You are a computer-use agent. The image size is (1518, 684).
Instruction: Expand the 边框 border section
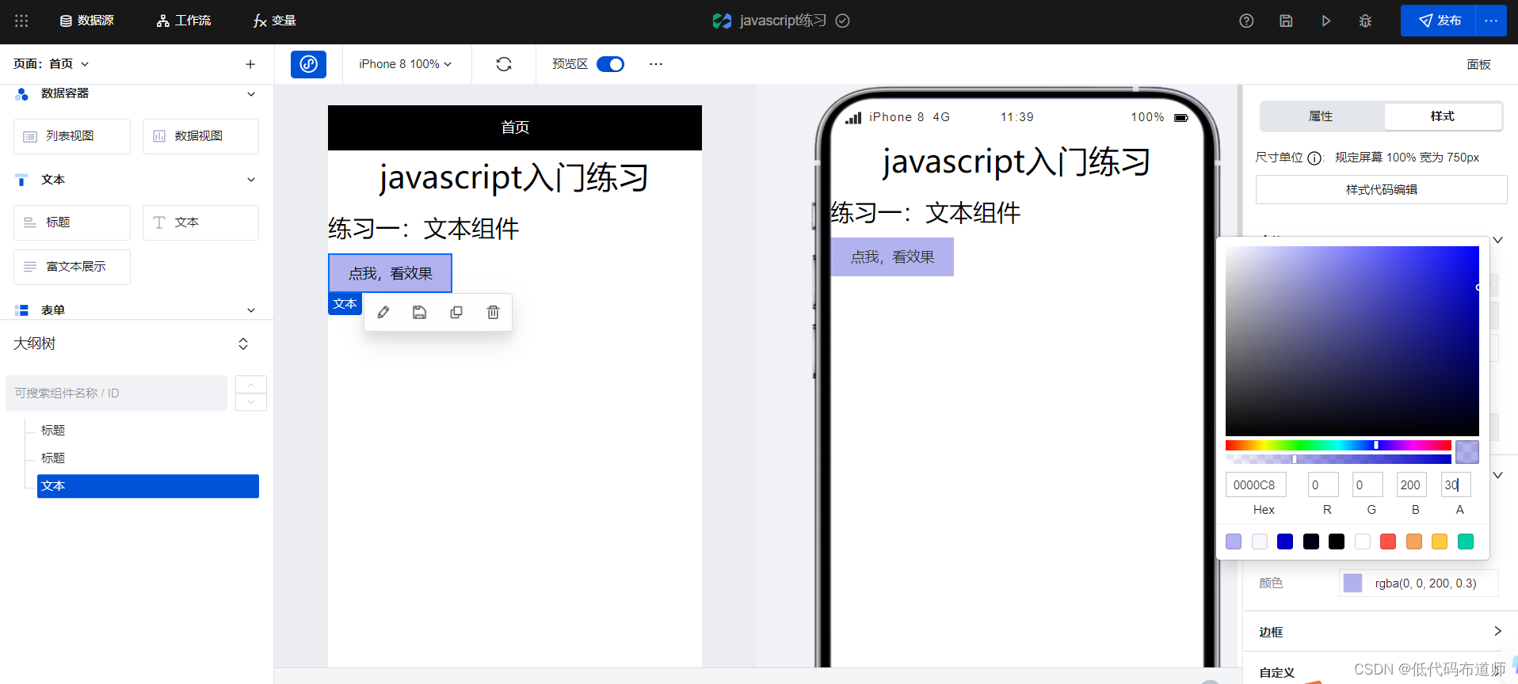[1497, 631]
